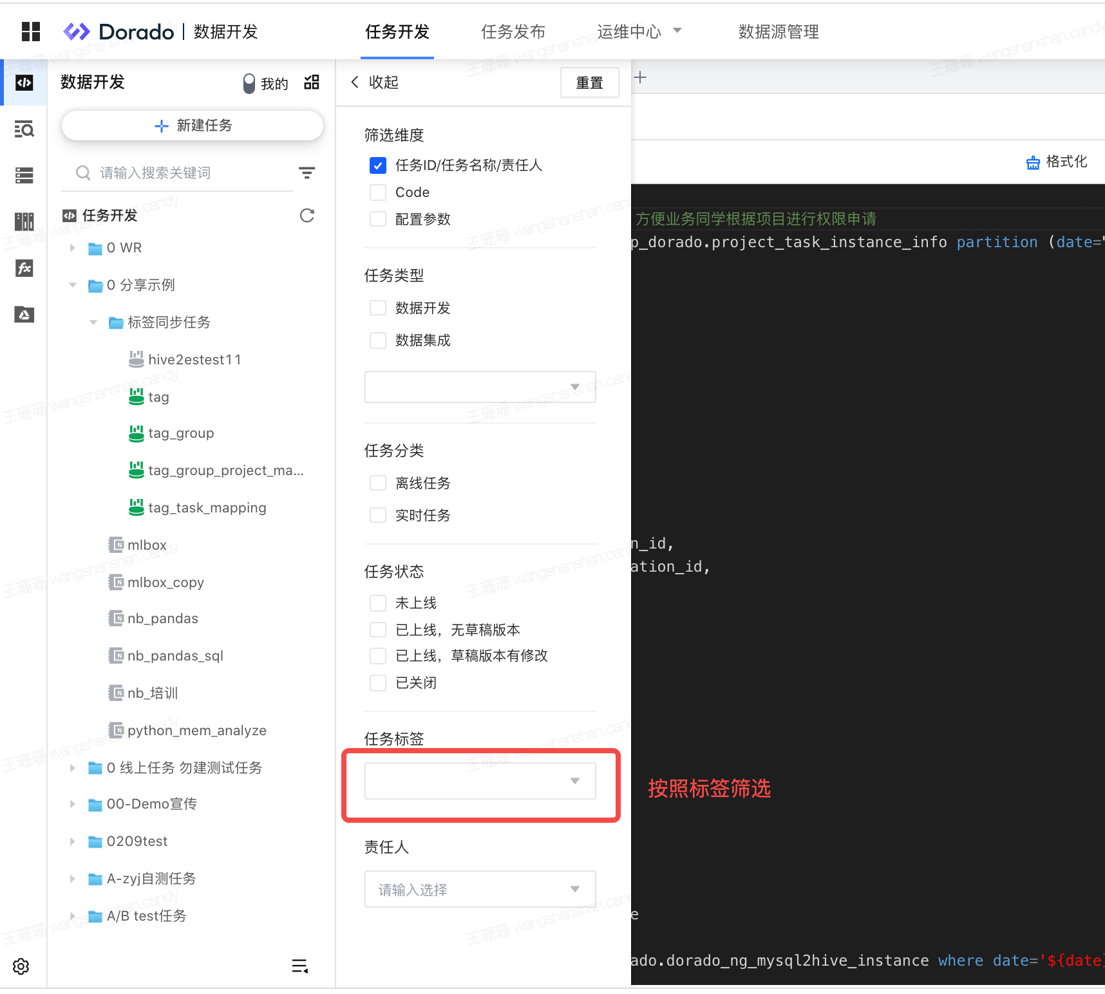Screen dimensions: 1105x994
Task: Click the 重置 reset button
Action: [x=589, y=83]
